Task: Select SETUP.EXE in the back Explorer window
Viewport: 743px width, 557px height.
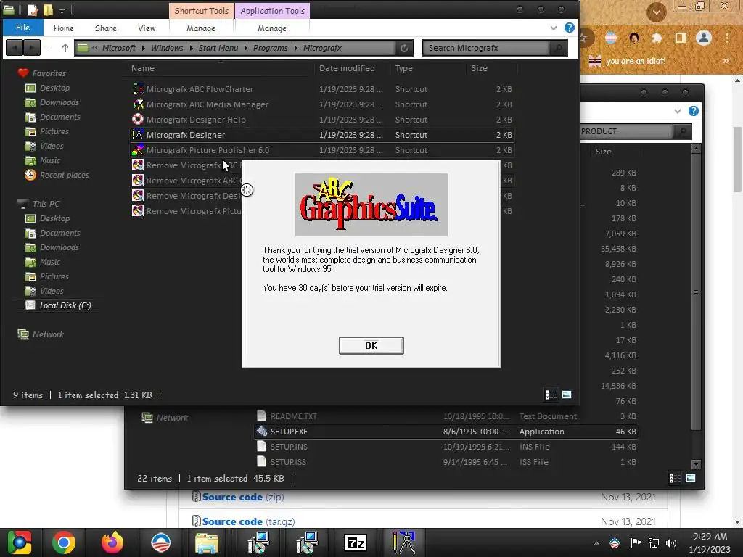Action: (289, 432)
